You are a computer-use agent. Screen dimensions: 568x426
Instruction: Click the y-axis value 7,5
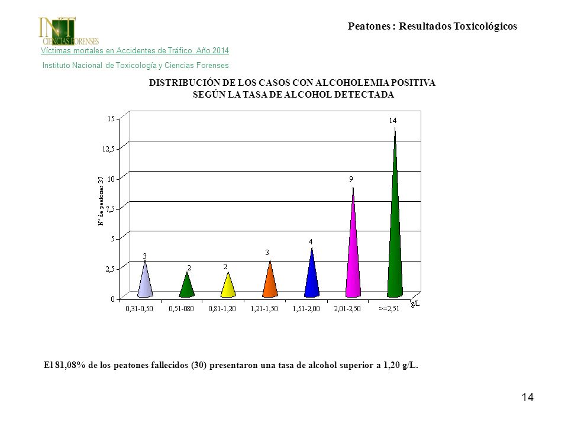coord(110,209)
